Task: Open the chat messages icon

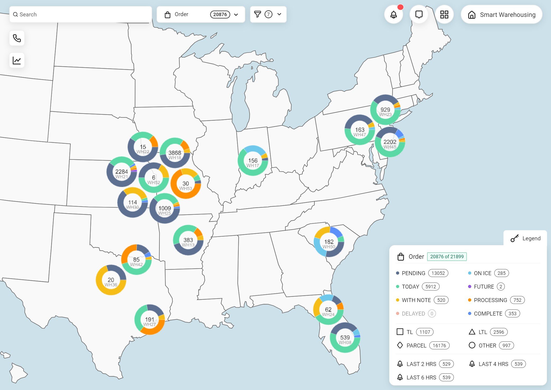Action: pos(419,15)
